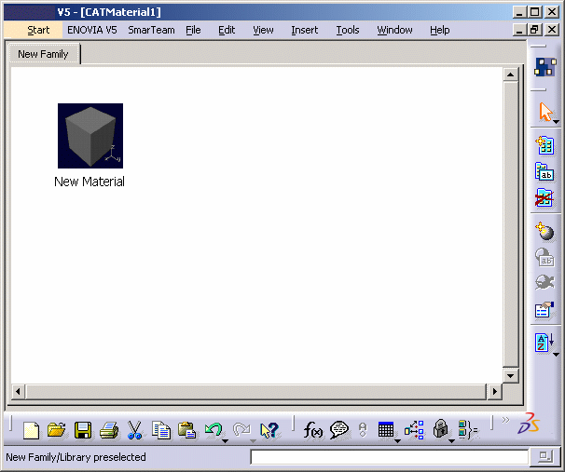Expand the Undo history dropdown arrow

tap(225, 438)
